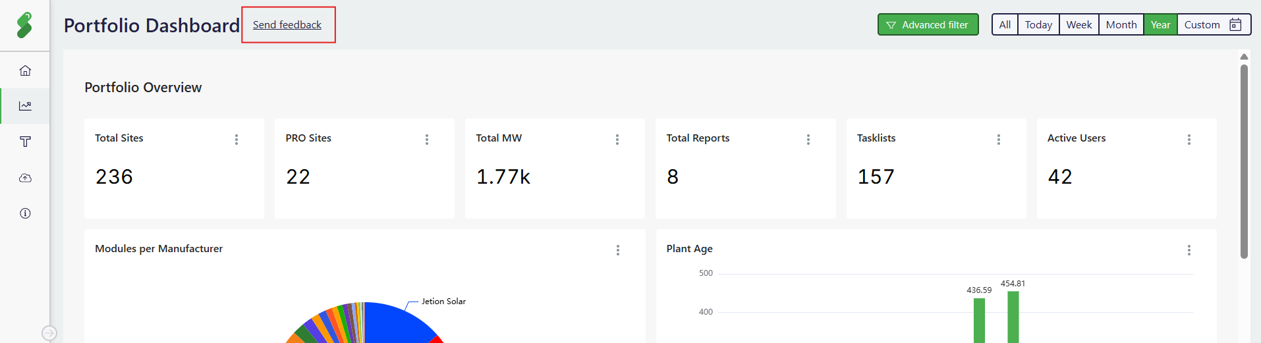The width and height of the screenshot is (1261, 343).
Task: Open Tasklists card options menu
Action: (x=999, y=140)
